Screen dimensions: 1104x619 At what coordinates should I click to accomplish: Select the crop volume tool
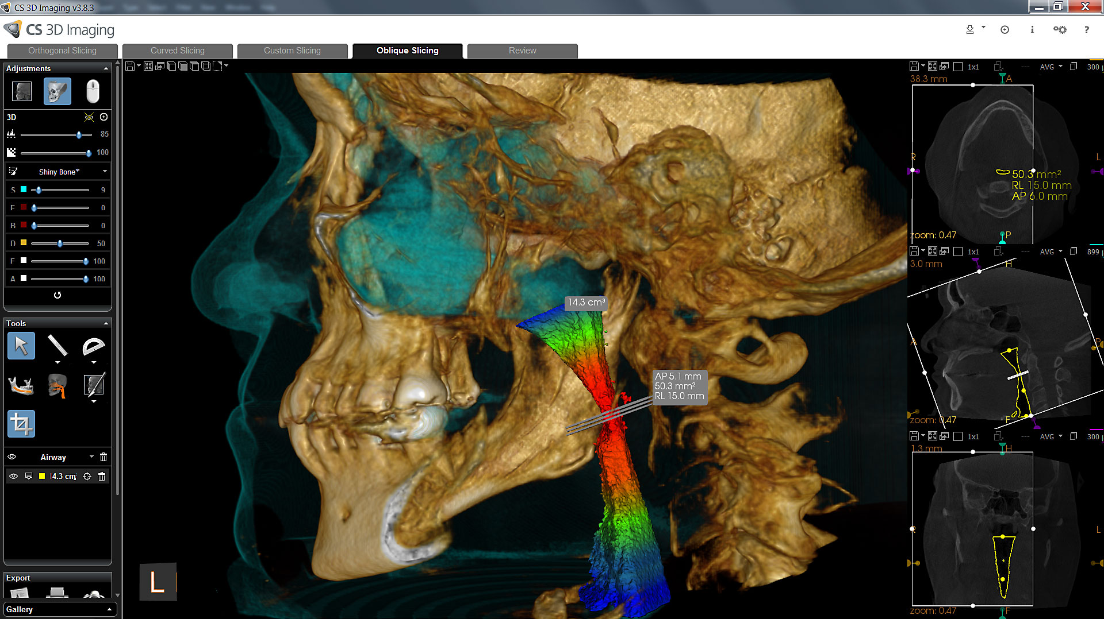click(x=21, y=424)
